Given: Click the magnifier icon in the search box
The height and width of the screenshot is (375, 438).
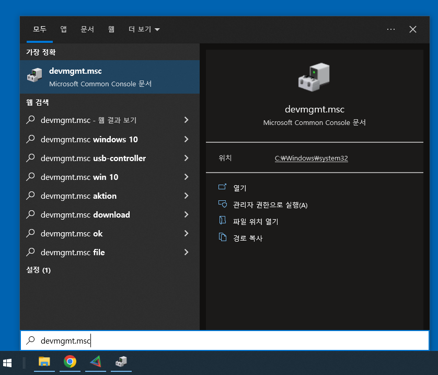Looking at the screenshot, I should click(x=30, y=340).
